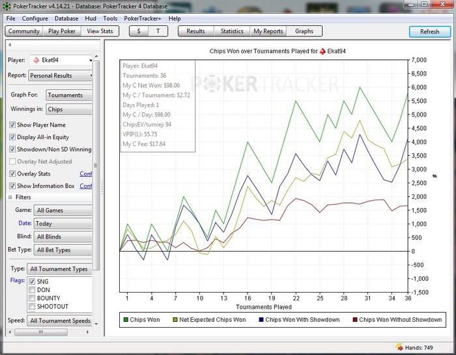Screen dimensions: 456x355
Task: Click the yellow Net Expected Chips Won swatch
Action: pos(175,320)
